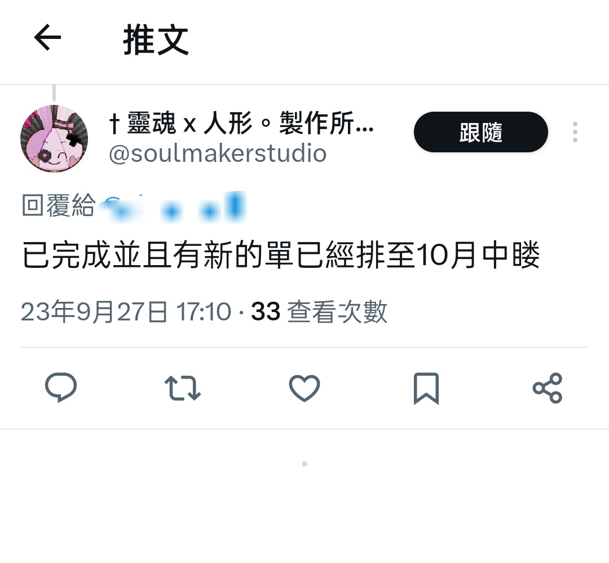Viewport: 609px width, 563px height.
Task: Tap the time 17:10 in the timestamp
Action: coord(204,311)
